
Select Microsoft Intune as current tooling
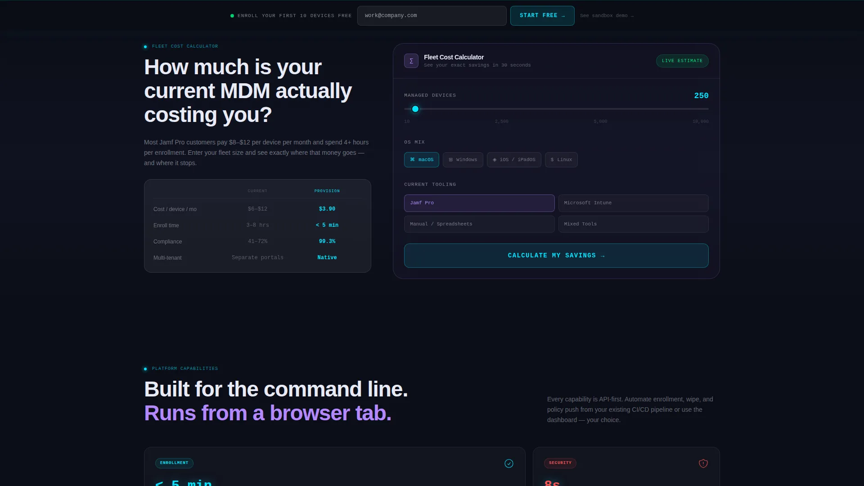(x=633, y=203)
